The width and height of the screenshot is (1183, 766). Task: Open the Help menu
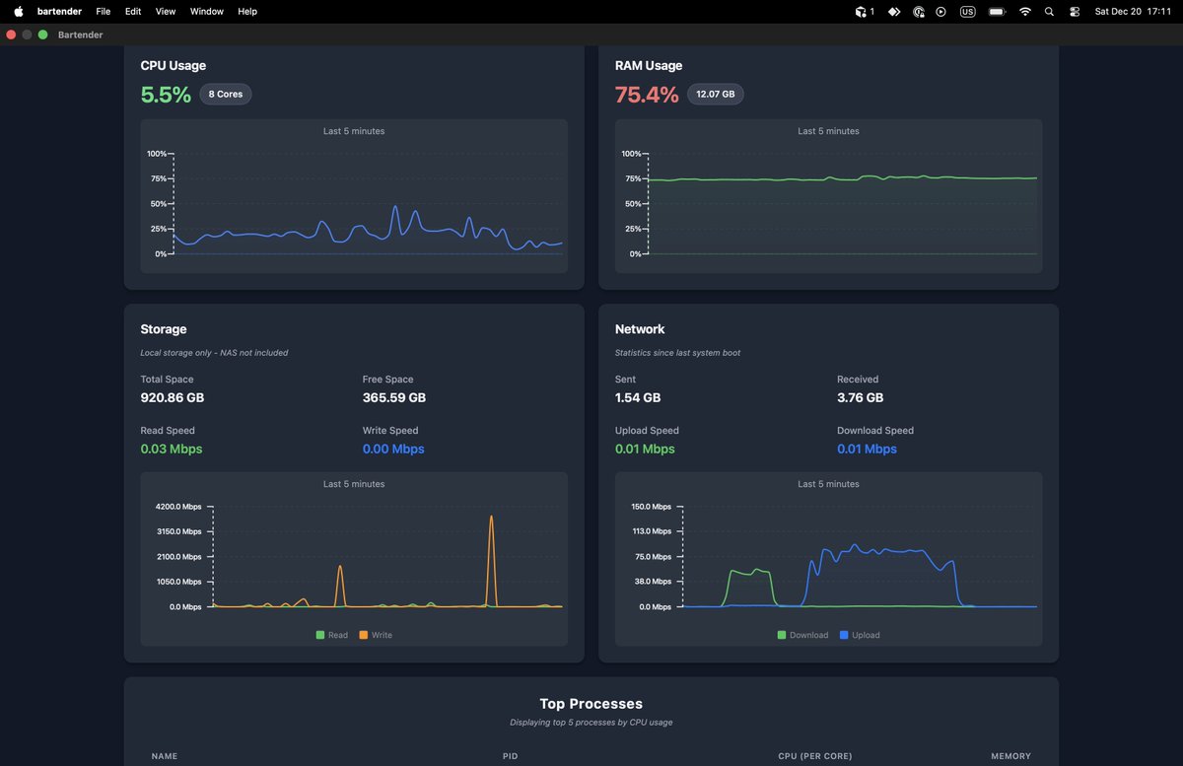pos(247,12)
